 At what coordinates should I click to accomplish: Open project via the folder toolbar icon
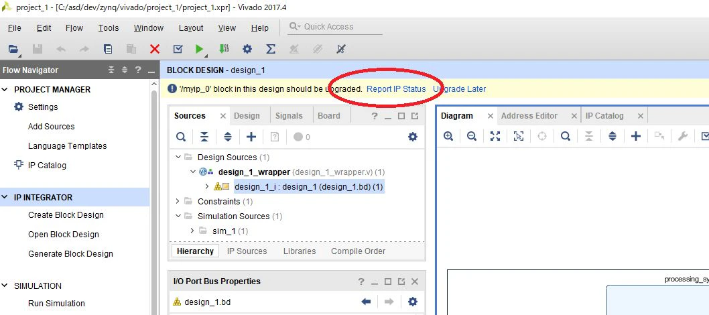point(13,49)
